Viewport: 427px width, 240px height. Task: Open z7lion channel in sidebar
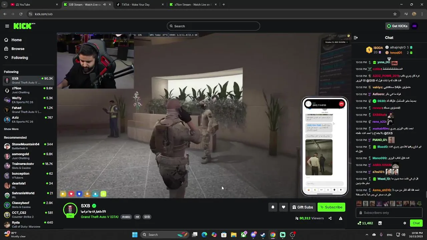click(x=28, y=90)
